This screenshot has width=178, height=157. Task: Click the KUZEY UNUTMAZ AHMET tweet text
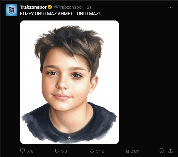tap(60, 13)
